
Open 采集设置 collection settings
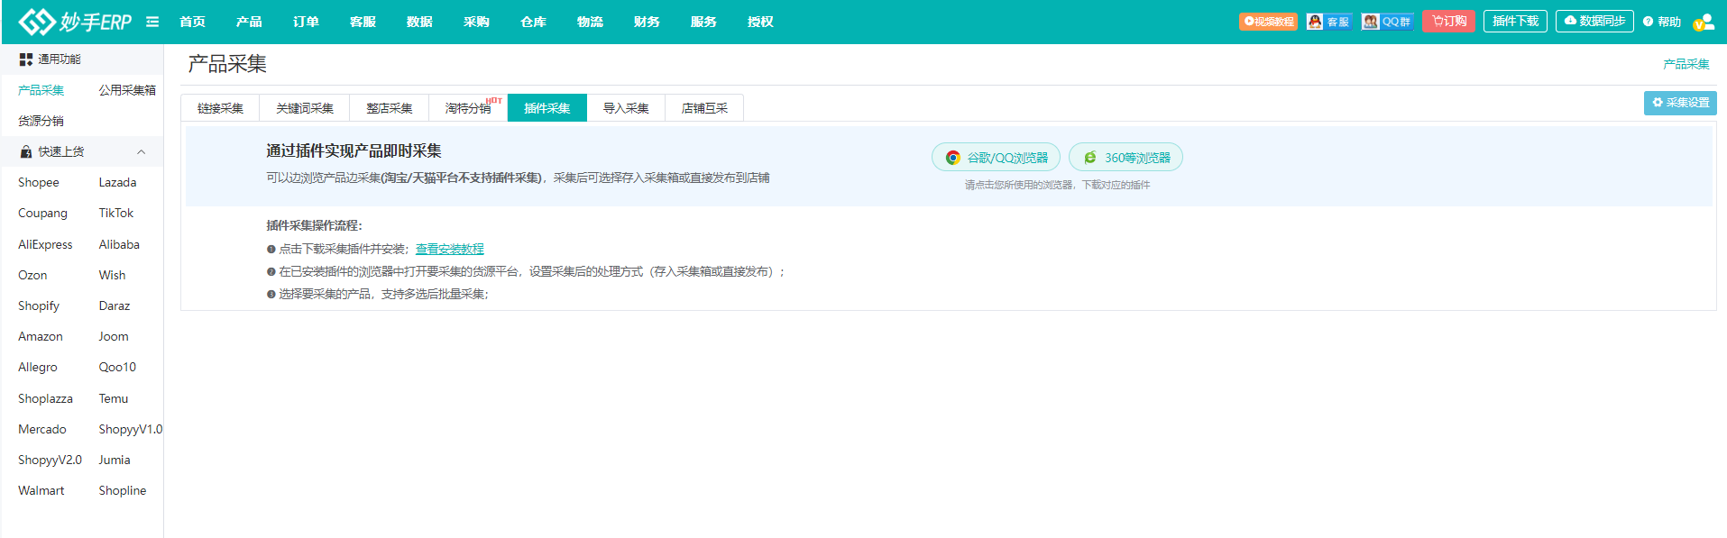[1680, 103]
